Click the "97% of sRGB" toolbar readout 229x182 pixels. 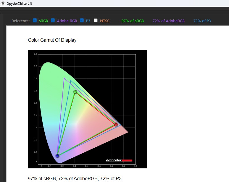point(133,21)
